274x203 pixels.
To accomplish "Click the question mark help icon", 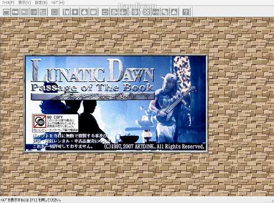I will pos(186,12).
